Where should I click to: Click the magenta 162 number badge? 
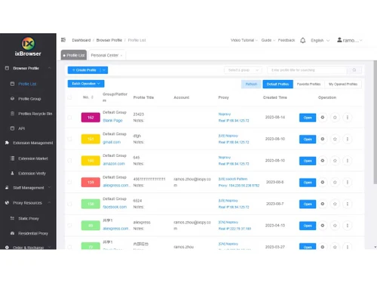[x=90, y=118]
